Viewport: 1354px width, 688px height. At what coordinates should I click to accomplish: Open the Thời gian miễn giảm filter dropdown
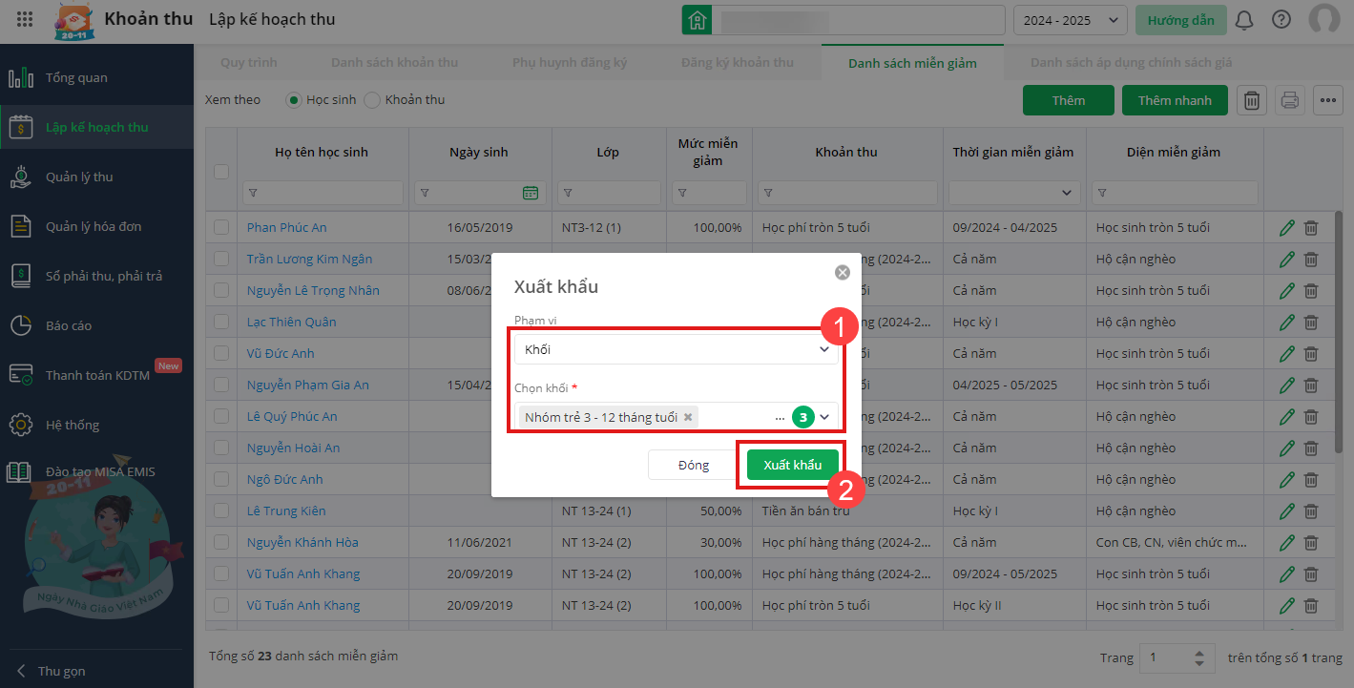(1014, 193)
